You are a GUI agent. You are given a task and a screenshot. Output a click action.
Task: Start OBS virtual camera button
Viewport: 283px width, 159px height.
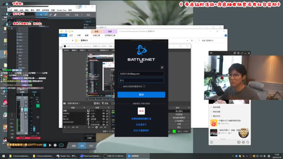(179, 118)
